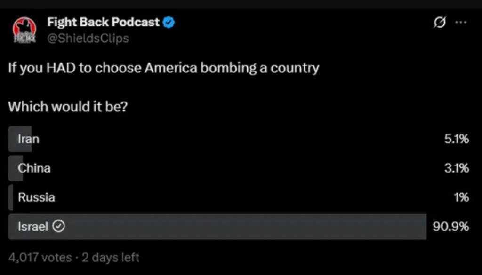Open the Grok slashed-circle icon

(x=439, y=23)
